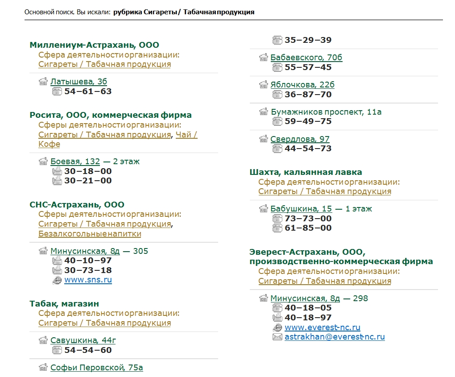Select the Эверест-Астрахань, ООО heading
Image resolution: width=455 pixels, height=377 pixels.
tap(341, 257)
